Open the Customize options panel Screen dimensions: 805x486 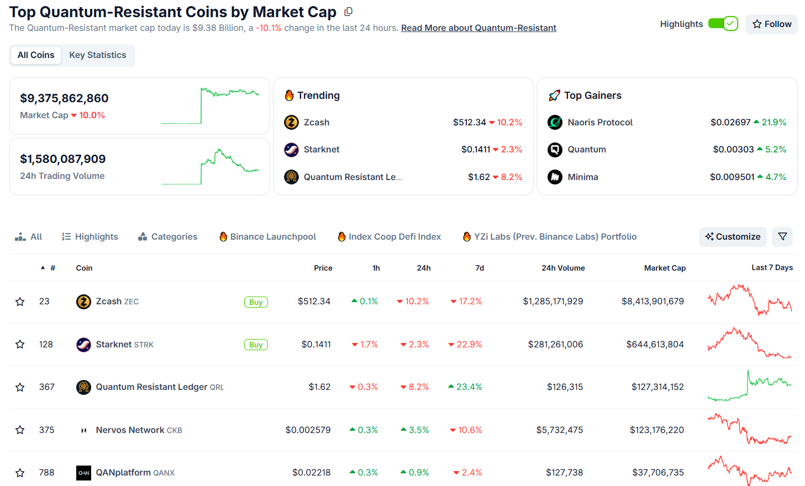[x=733, y=236]
